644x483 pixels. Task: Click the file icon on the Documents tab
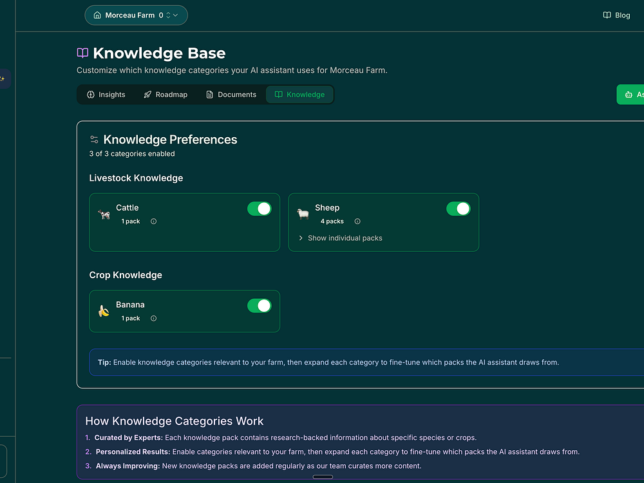pyautogui.click(x=209, y=95)
